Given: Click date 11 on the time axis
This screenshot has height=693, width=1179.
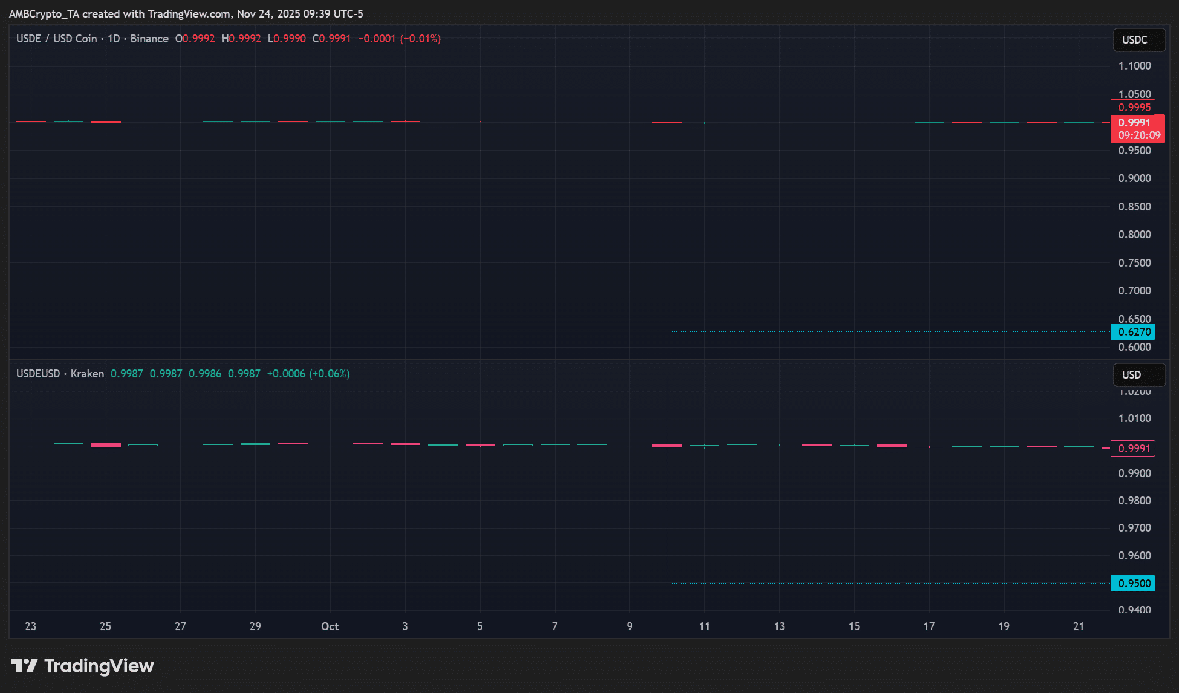Looking at the screenshot, I should click(704, 626).
